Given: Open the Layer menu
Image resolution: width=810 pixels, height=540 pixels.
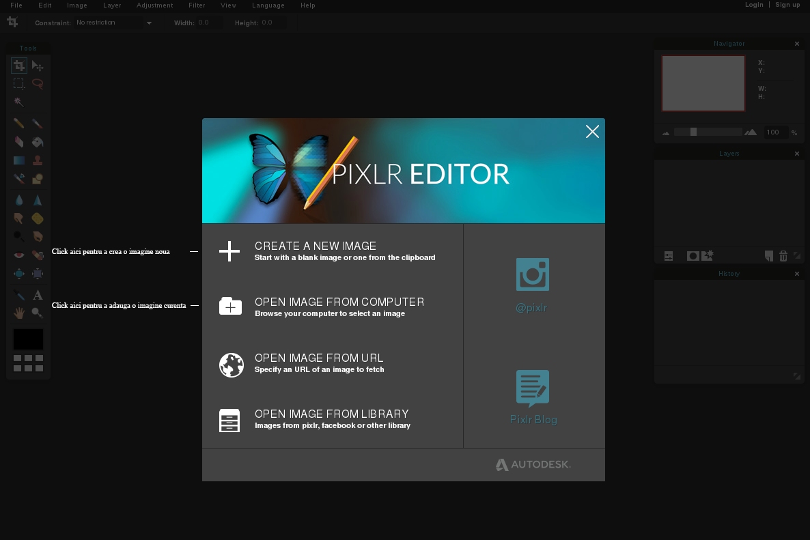Looking at the screenshot, I should point(112,5).
